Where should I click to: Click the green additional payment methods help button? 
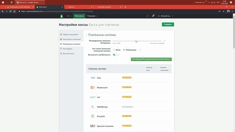coord(151,59)
